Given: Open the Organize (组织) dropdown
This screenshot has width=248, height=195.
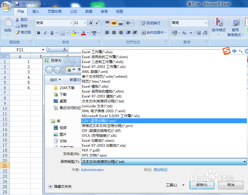Looking at the screenshot, I should 55,80.
